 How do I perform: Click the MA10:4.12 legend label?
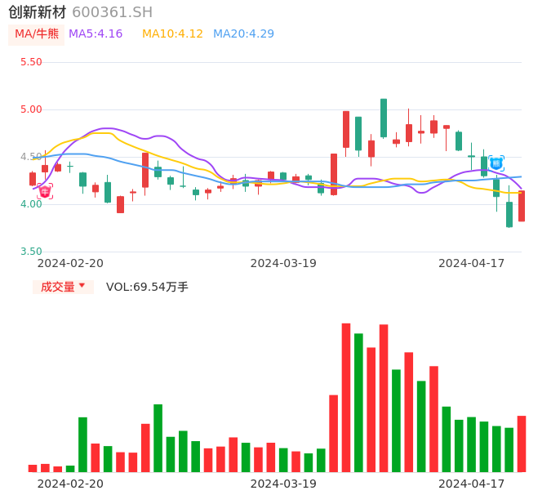point(172,34)
